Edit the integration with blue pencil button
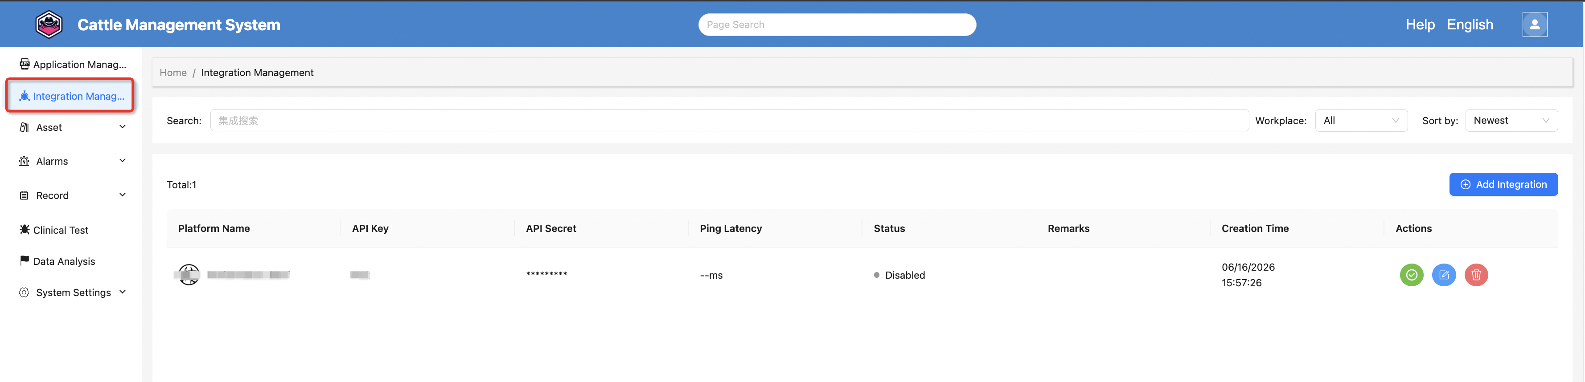 click(x=1443, y=275)
